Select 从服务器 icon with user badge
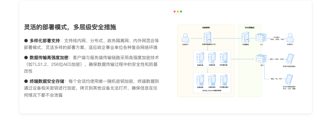The width and height of the screenshot is (318, 128). click(x=212, y=58)
